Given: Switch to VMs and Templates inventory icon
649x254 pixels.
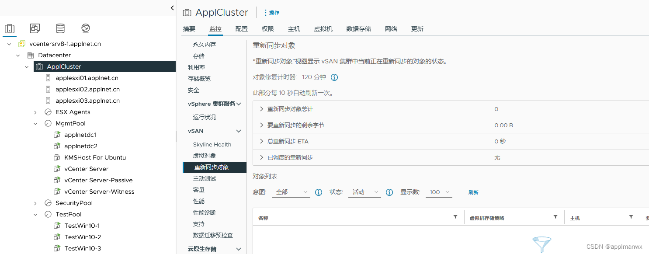Looking at the screenshot, I should tap(35, 28).
